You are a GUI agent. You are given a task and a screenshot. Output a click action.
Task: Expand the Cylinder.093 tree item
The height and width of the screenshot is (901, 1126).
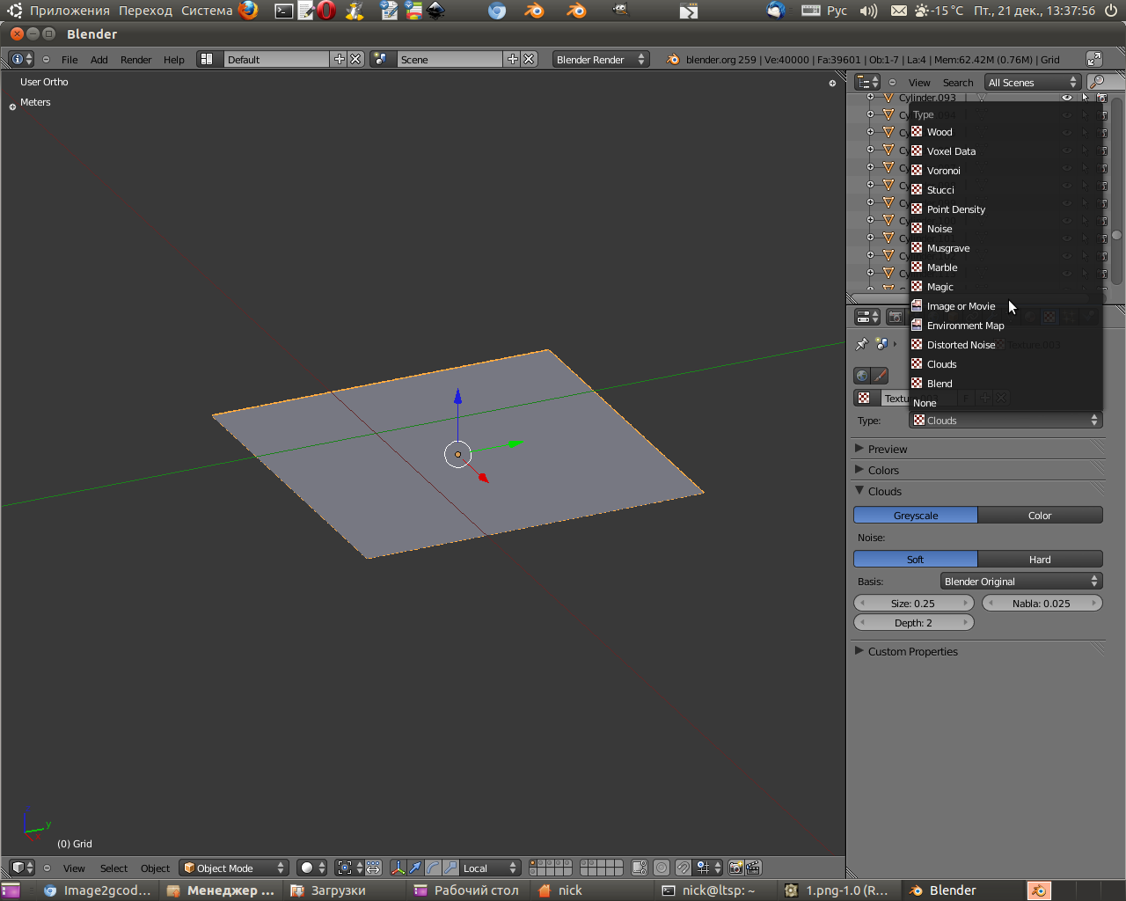(870, 98)
